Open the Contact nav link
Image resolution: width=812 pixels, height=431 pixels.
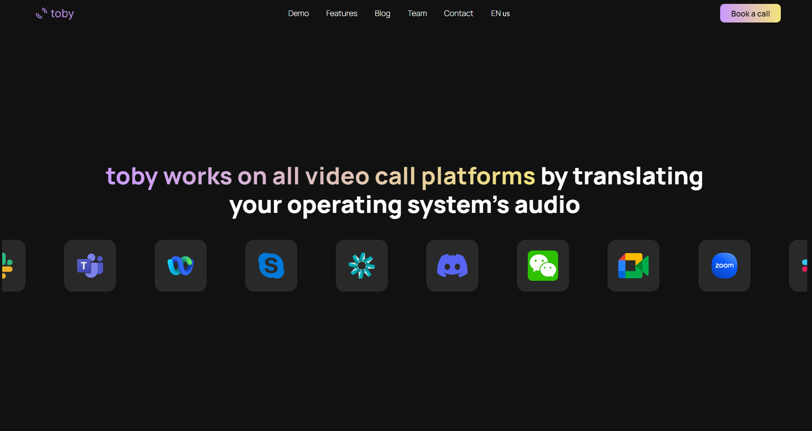[x=458, y=13]
